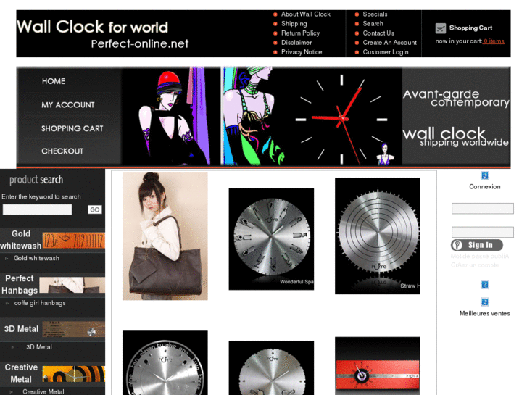Screen dimensions: 527x395
Task: Click the Gold whitewash subcategory link
Action: click(x=36, y=259)
